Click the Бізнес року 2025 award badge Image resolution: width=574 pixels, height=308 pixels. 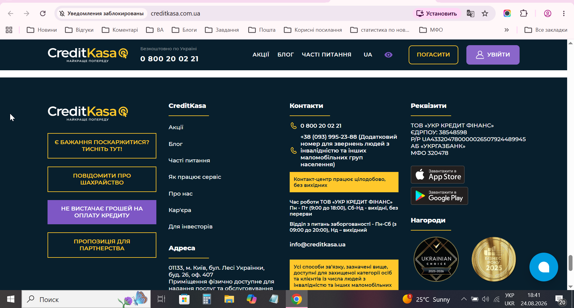[494, 259]
